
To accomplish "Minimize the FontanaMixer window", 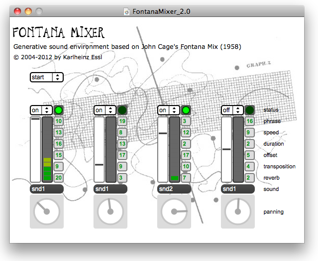I will point(28,11).
